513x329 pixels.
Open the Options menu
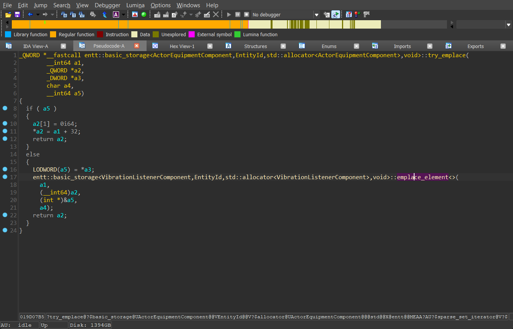[x=161, y=5]
